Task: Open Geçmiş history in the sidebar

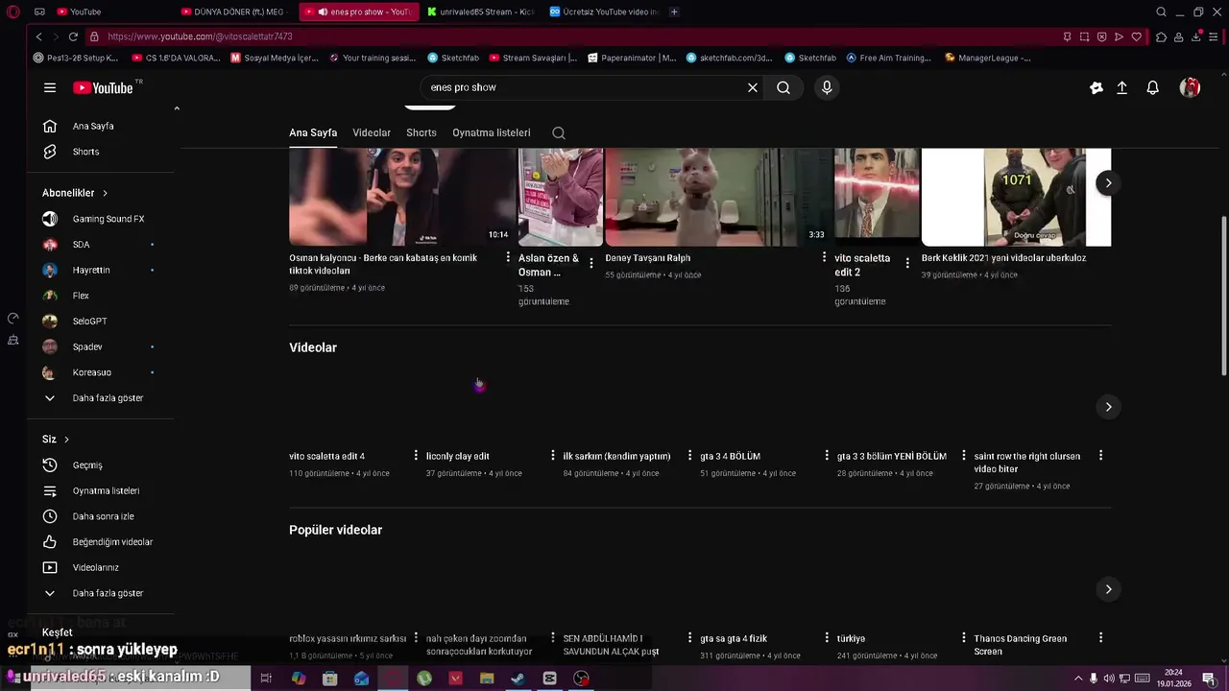Action: 87,465
